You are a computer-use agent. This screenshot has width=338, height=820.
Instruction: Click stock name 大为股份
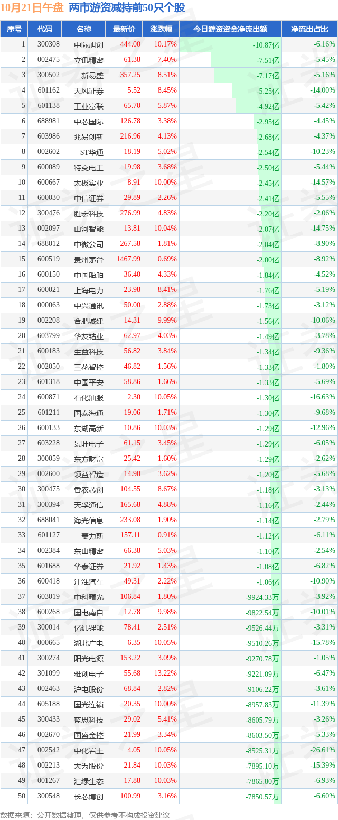89,766
